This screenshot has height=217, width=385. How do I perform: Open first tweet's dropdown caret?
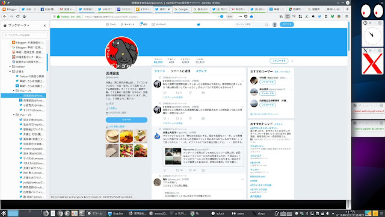click(x=242, y=81)
